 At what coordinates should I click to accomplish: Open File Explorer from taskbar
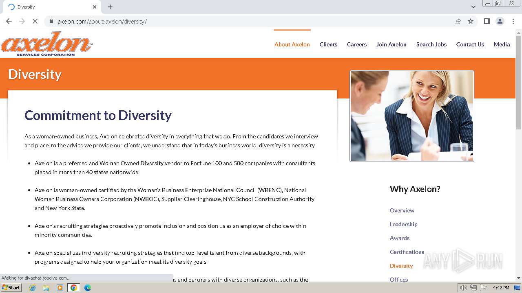pos(46,288)
